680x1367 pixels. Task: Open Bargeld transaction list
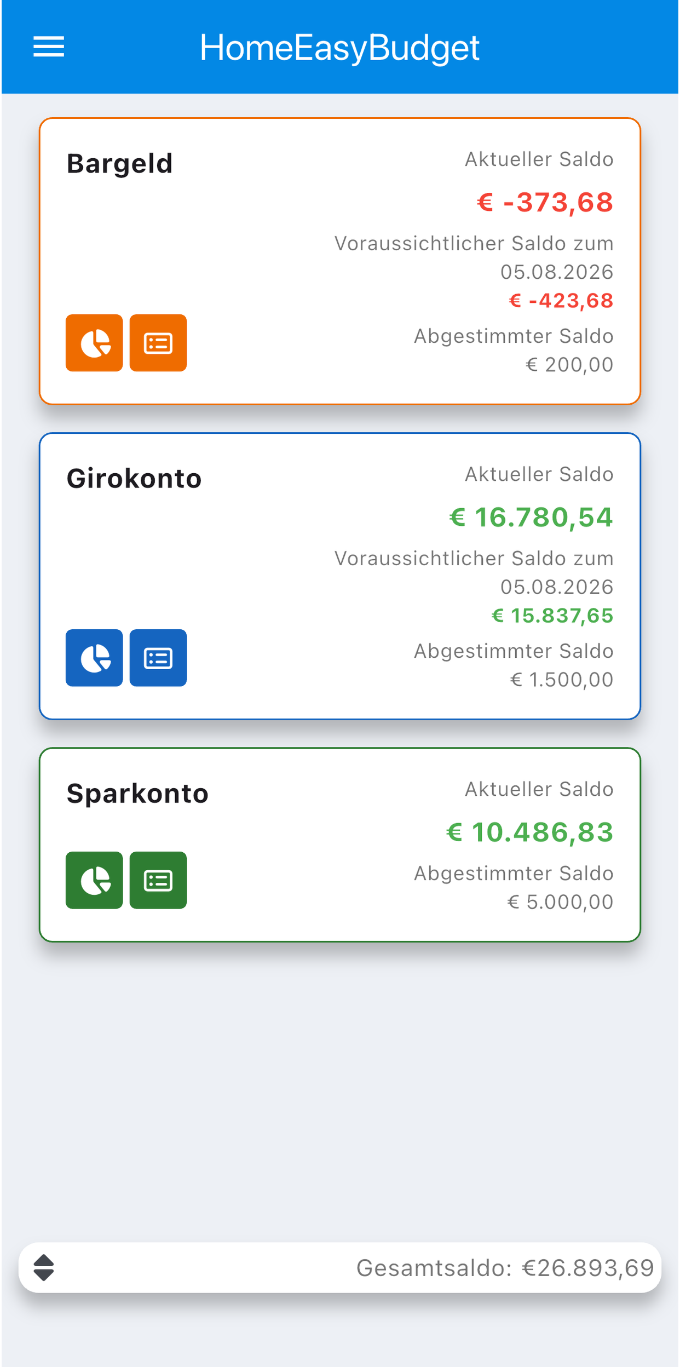pos(158,343)
